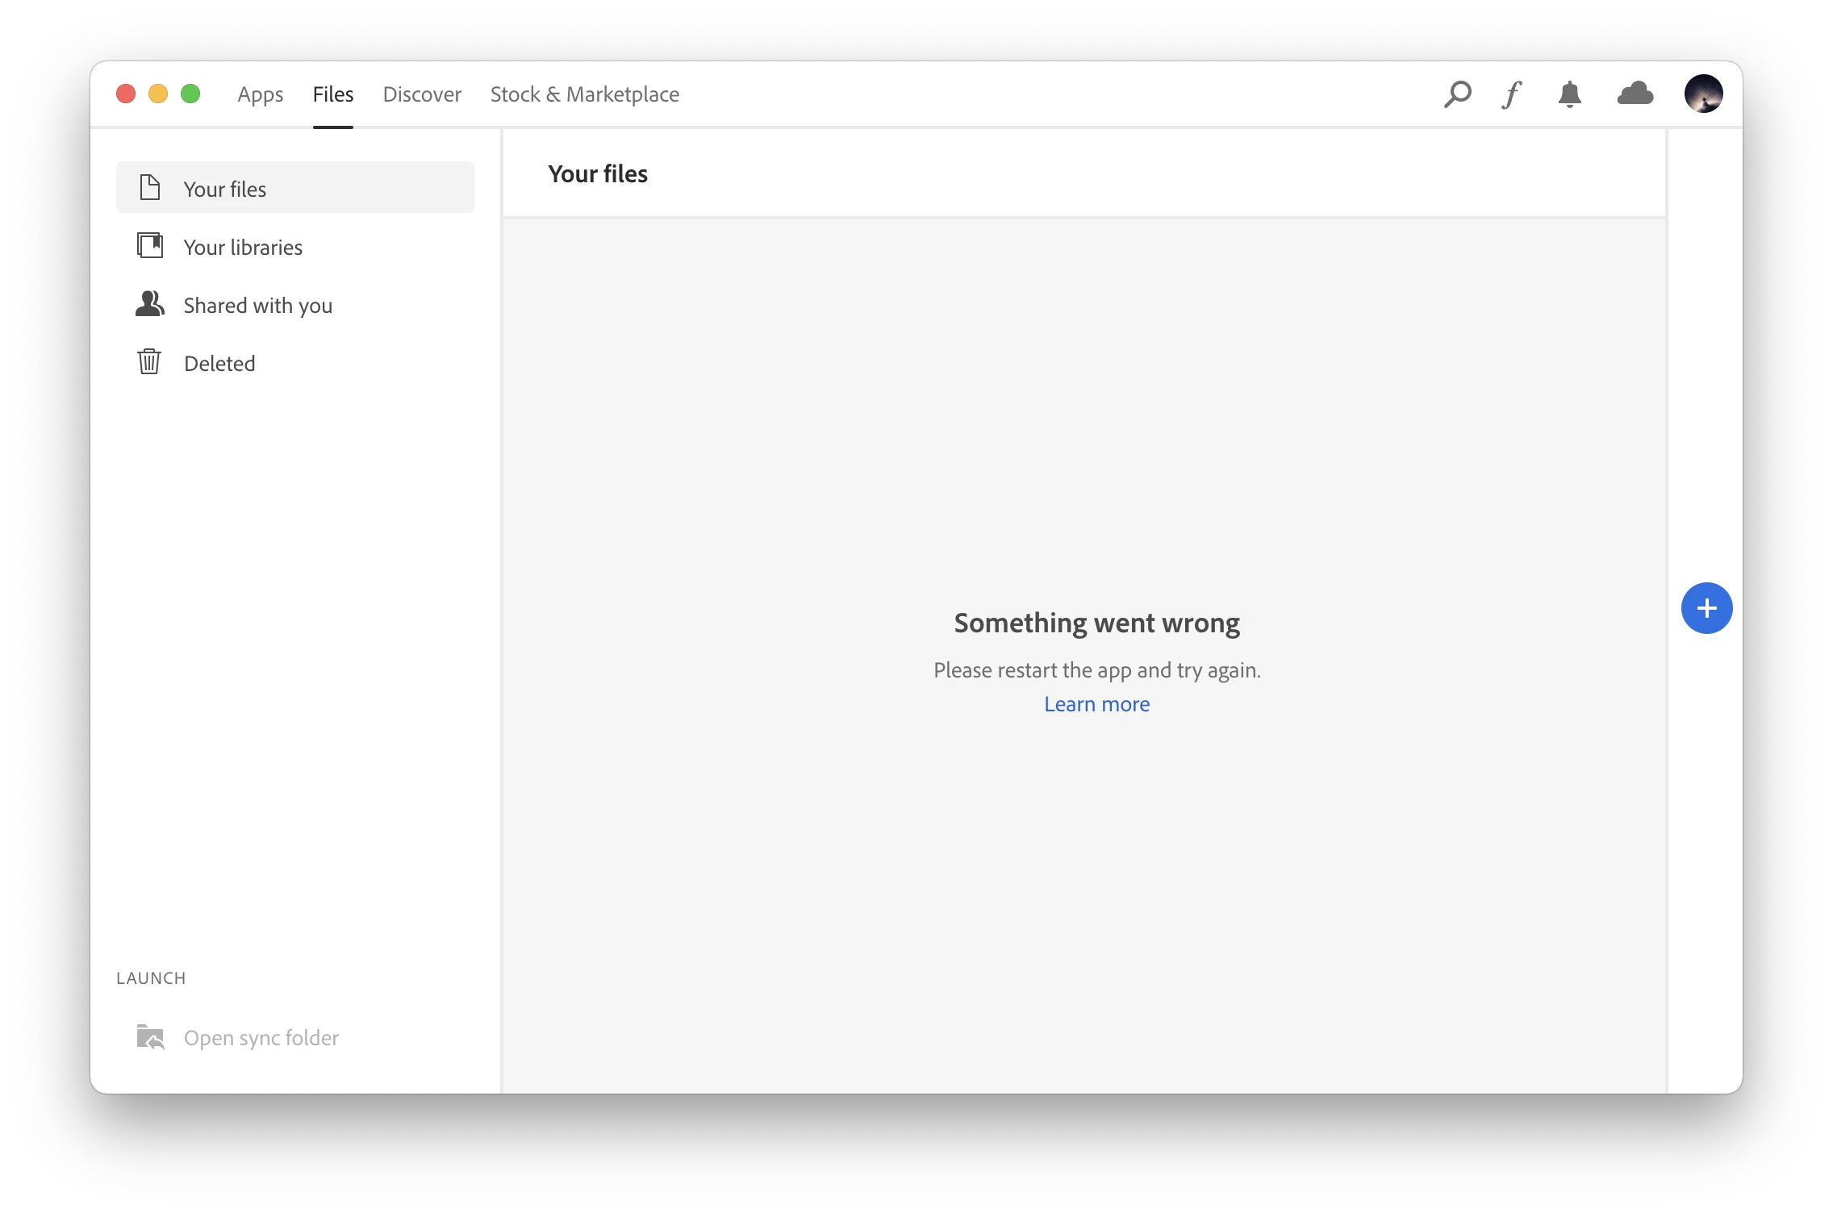Open the search magnifier icon

(x=1457, y=94)
